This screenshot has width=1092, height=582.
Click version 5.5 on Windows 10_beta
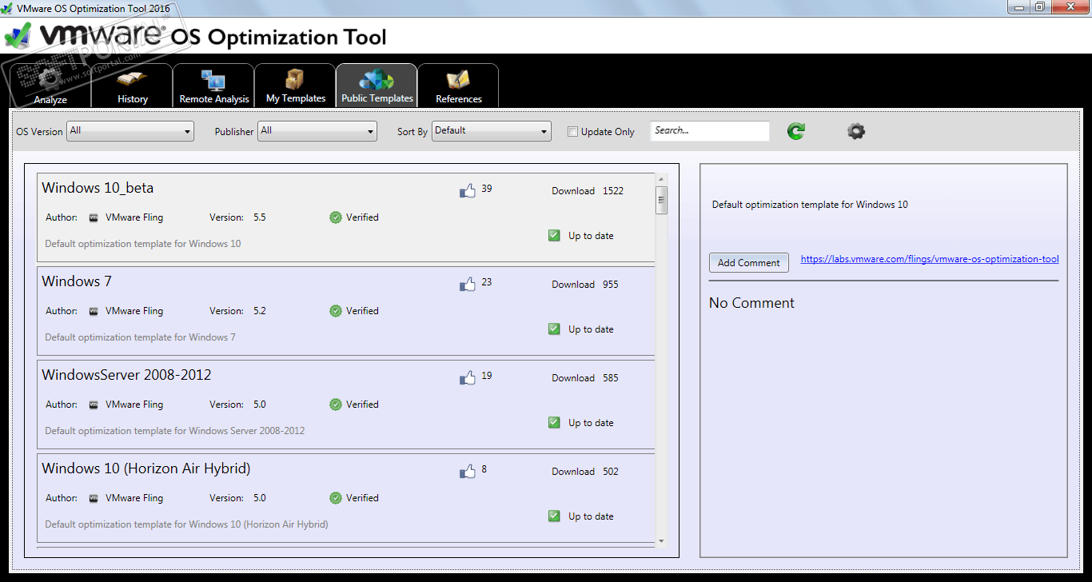tap(260, 217)
